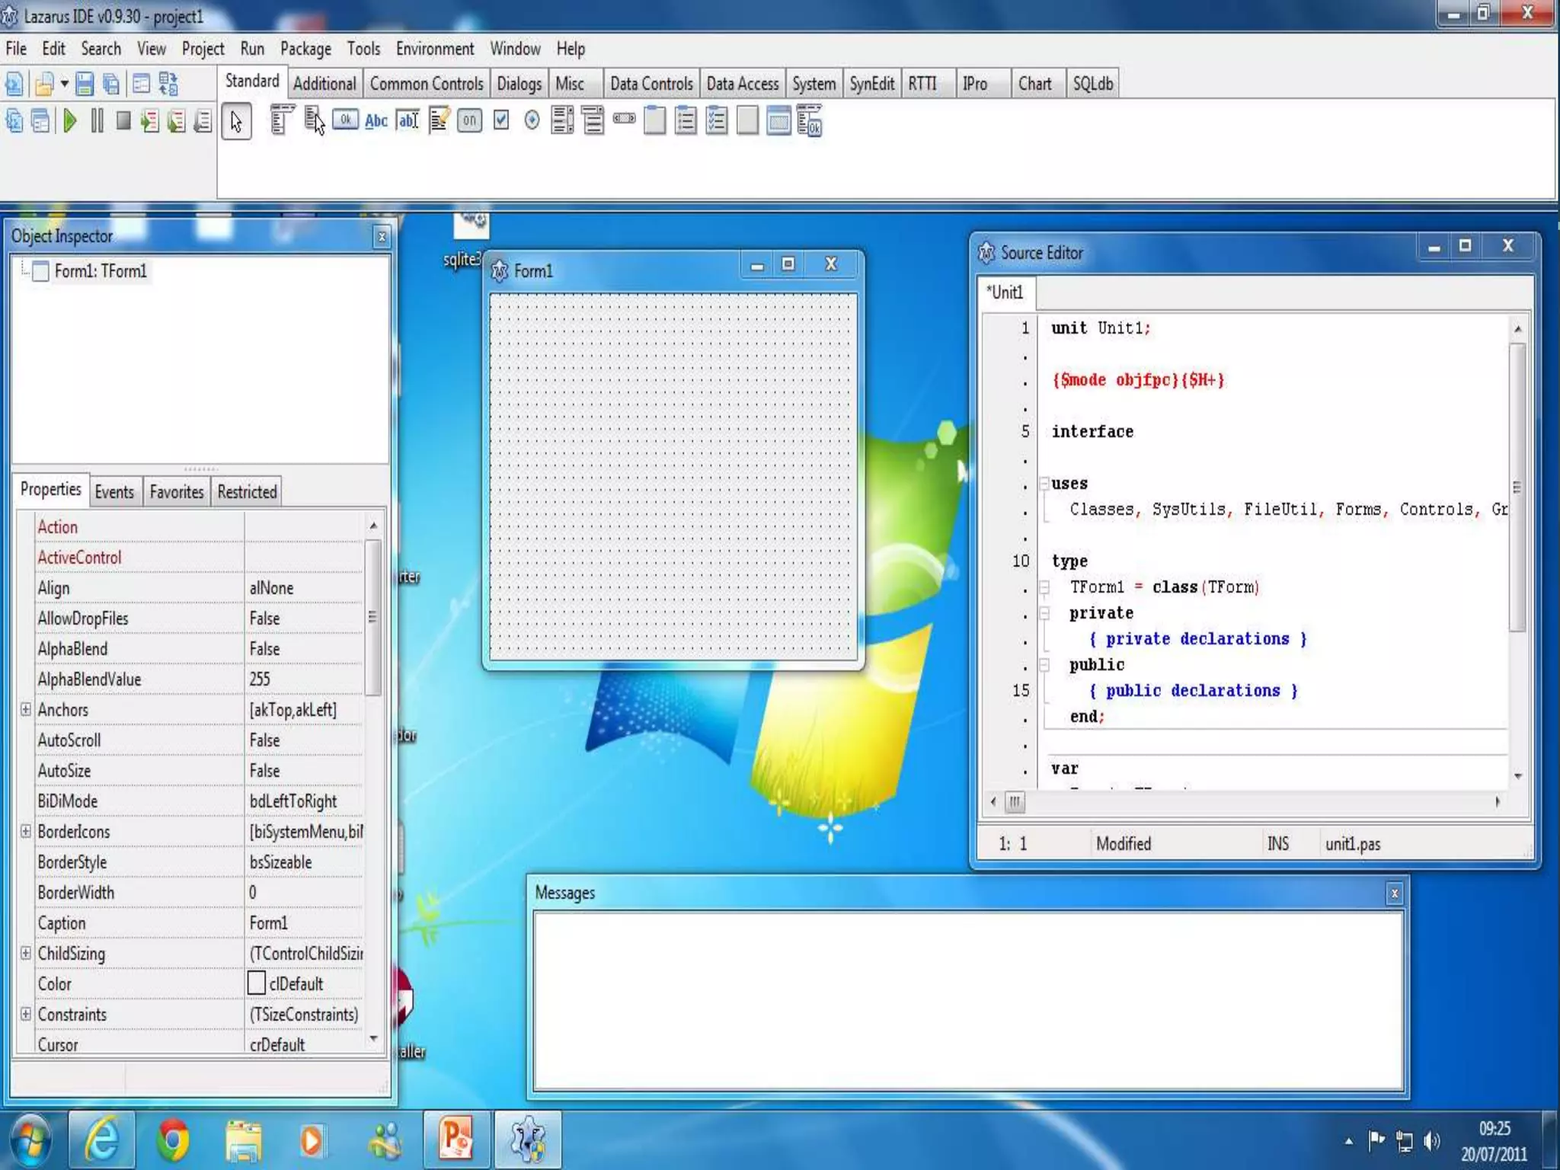Click the Save file toolbar icon
Screen dimensions: 1560x1170
pyautogui.click(x=85, y=84)
